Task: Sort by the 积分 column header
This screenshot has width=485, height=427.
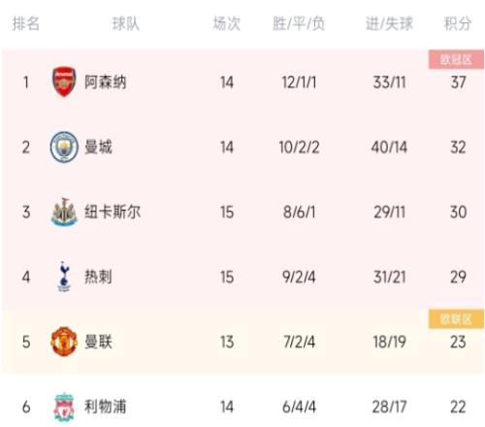Action: click(x=458, y=23)
